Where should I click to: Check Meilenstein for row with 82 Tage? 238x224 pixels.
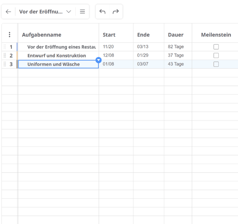pyautogui.click(x=216, y=47)
